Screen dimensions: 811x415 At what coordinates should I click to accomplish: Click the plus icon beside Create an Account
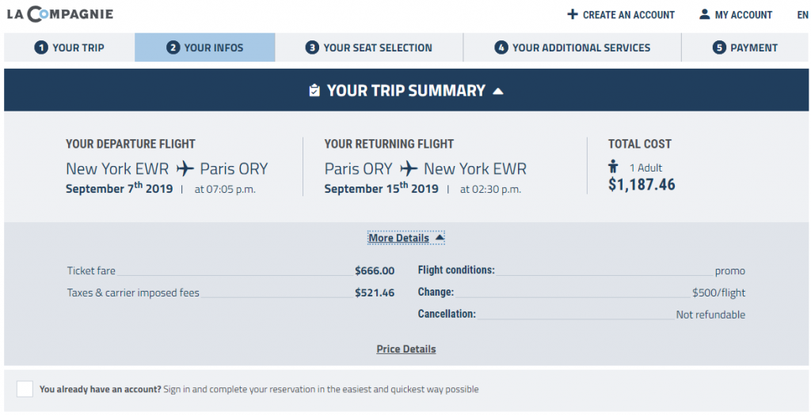(x=572, y=14)
